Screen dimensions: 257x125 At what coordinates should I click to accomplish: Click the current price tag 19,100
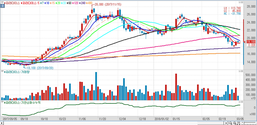tap(251, 42)
